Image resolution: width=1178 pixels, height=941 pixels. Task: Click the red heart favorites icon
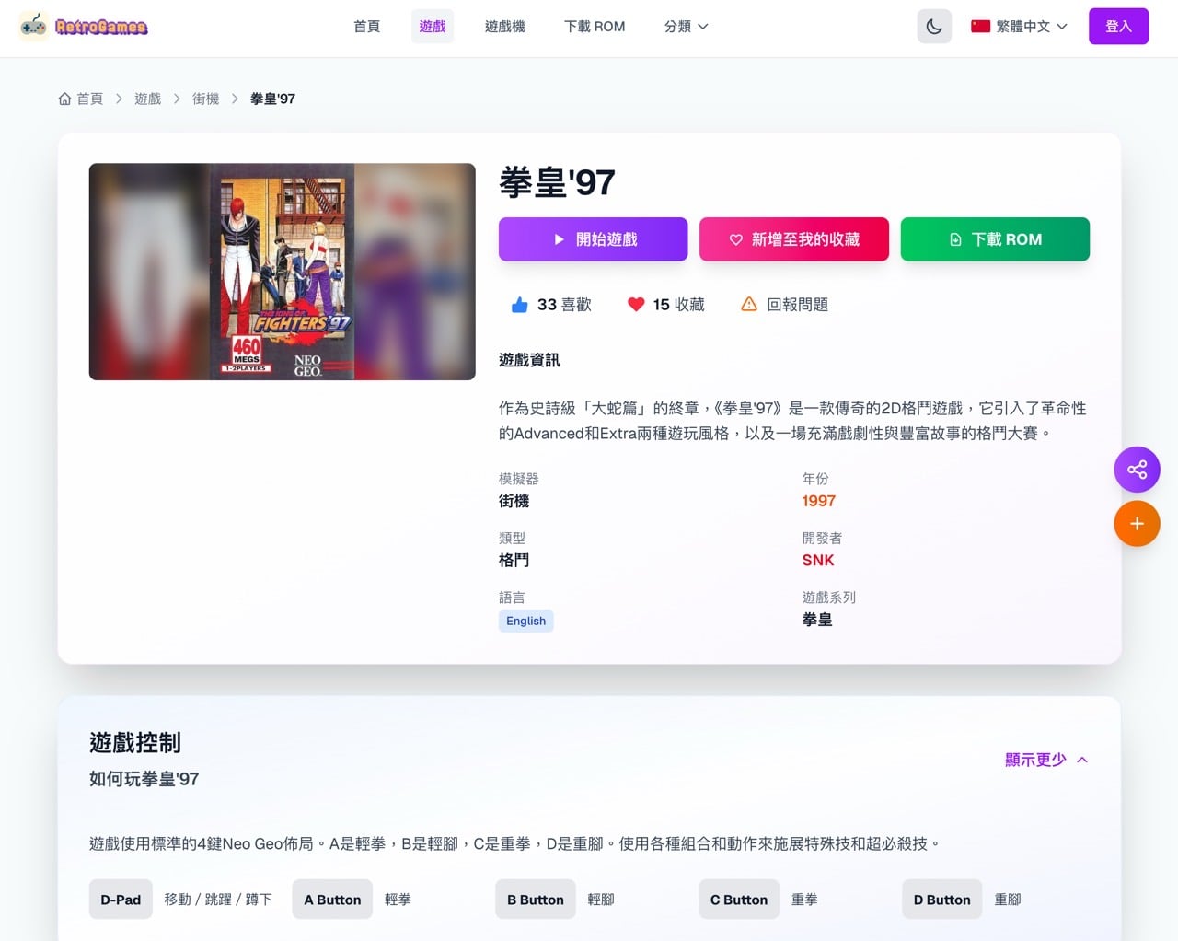point(636,305)
